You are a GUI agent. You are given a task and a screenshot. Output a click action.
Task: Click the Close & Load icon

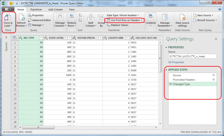[x=8, y=18]
